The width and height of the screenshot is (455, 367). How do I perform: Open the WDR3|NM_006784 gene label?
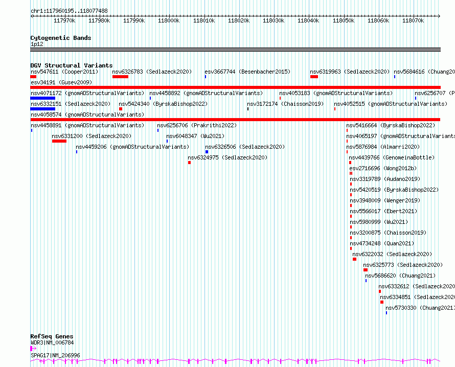[x=52, y=342]
